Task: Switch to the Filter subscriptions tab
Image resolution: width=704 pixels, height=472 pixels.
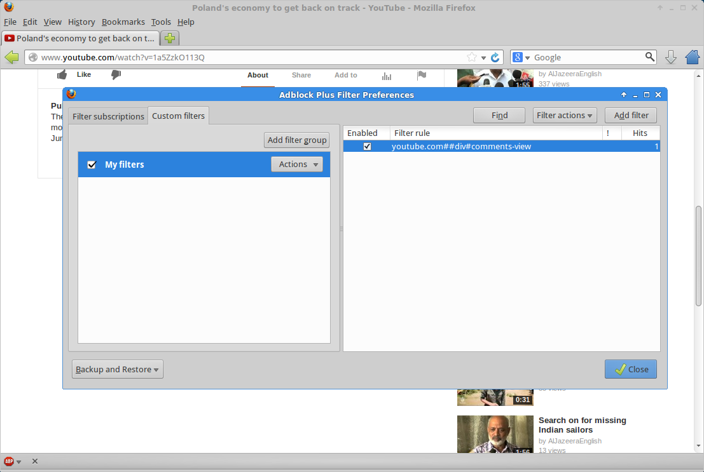Action: tap(108, 116)
